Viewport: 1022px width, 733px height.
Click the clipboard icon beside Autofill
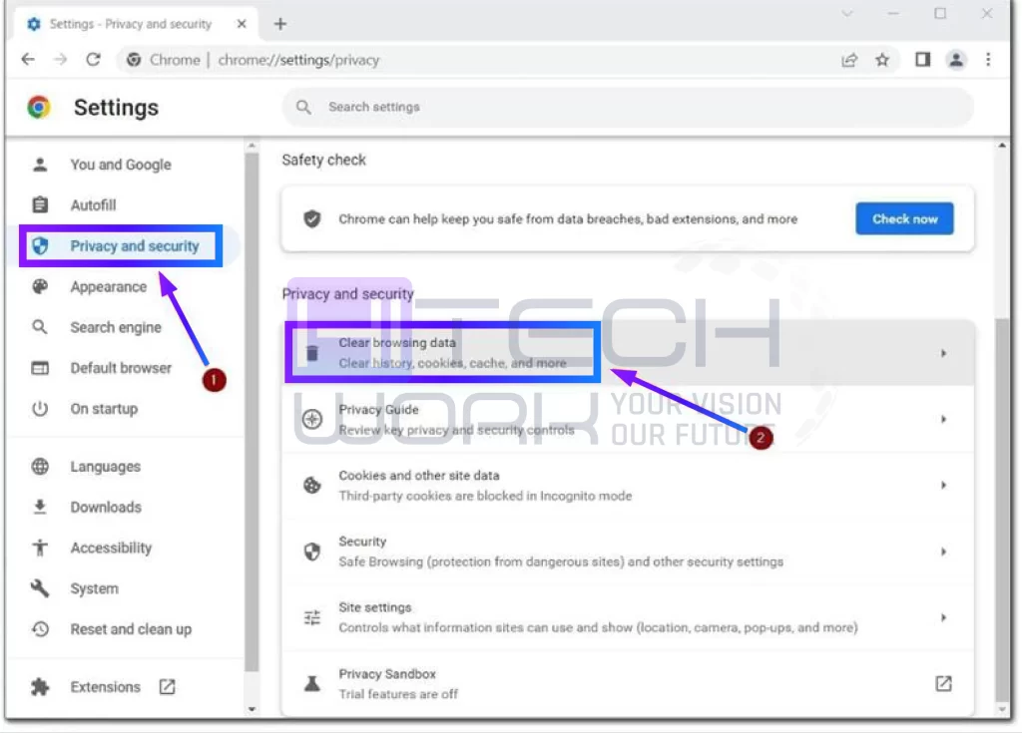coord(40,205)
